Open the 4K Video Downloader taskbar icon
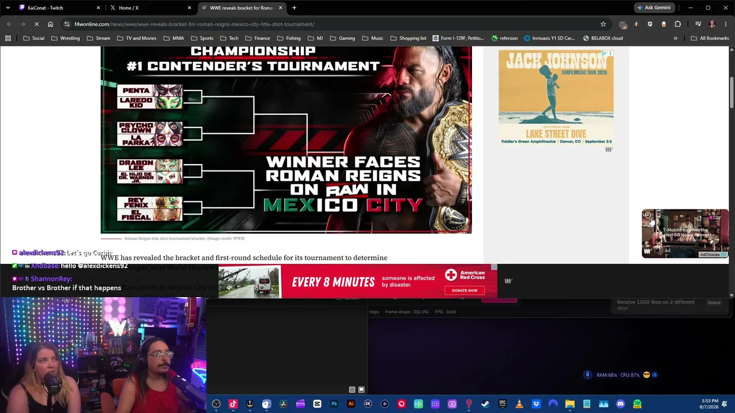Image resolution: width=735 pixels, height=413 pixels. pyautogui.click(x=368, y=404)
